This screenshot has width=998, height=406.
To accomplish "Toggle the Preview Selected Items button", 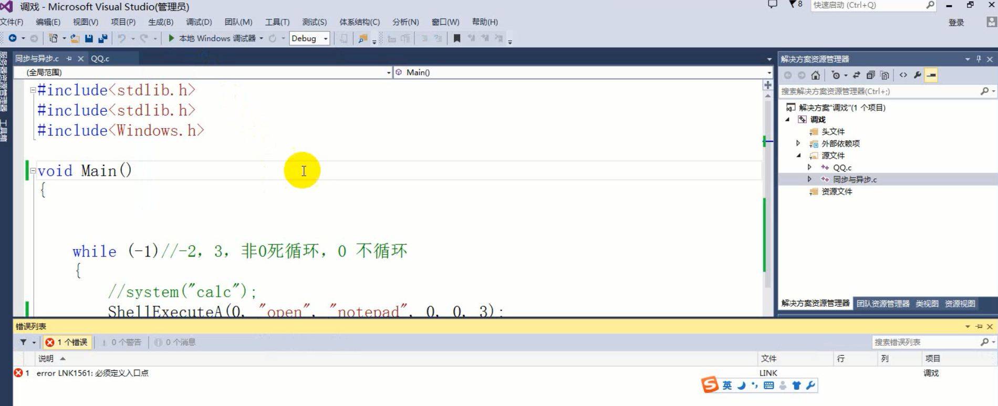I will 931,75.
